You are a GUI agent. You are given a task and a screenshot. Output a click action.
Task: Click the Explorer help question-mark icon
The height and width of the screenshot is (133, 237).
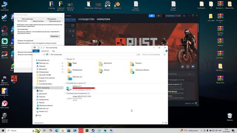(166, 51)
